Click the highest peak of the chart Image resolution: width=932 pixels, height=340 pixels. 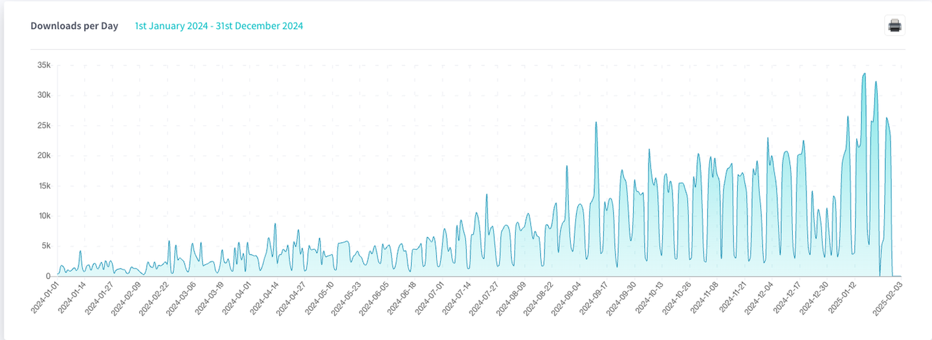tap(865, 74)
